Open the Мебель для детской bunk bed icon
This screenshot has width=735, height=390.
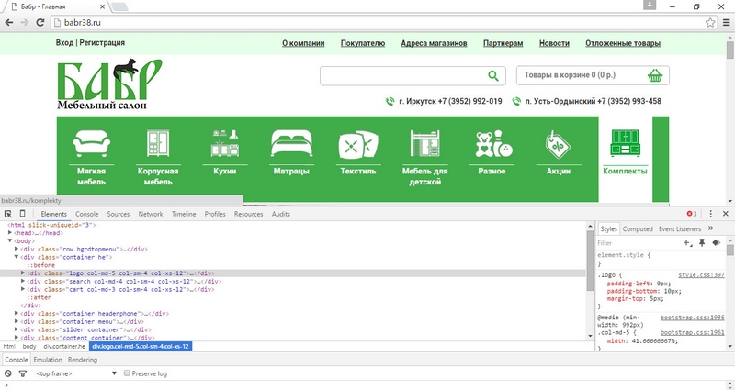tap(425, 143)
